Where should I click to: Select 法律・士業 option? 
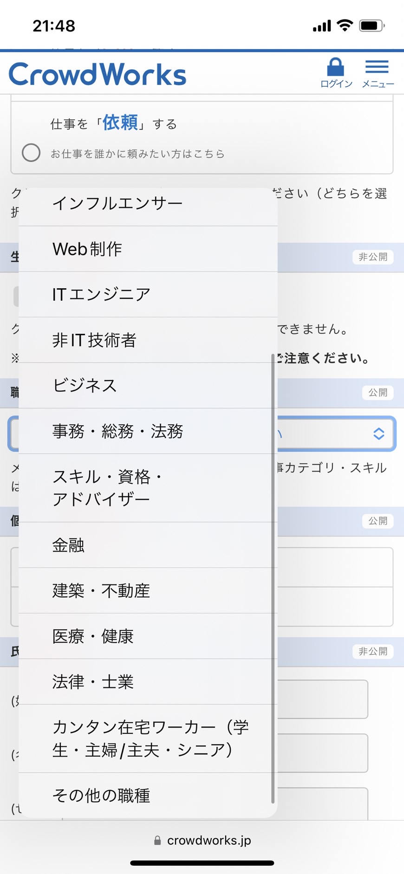click(148, 681)
